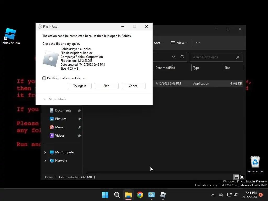The image size is (268, 201).
Task: Open File Explorer from the taskbar
Action: (128, 195)
